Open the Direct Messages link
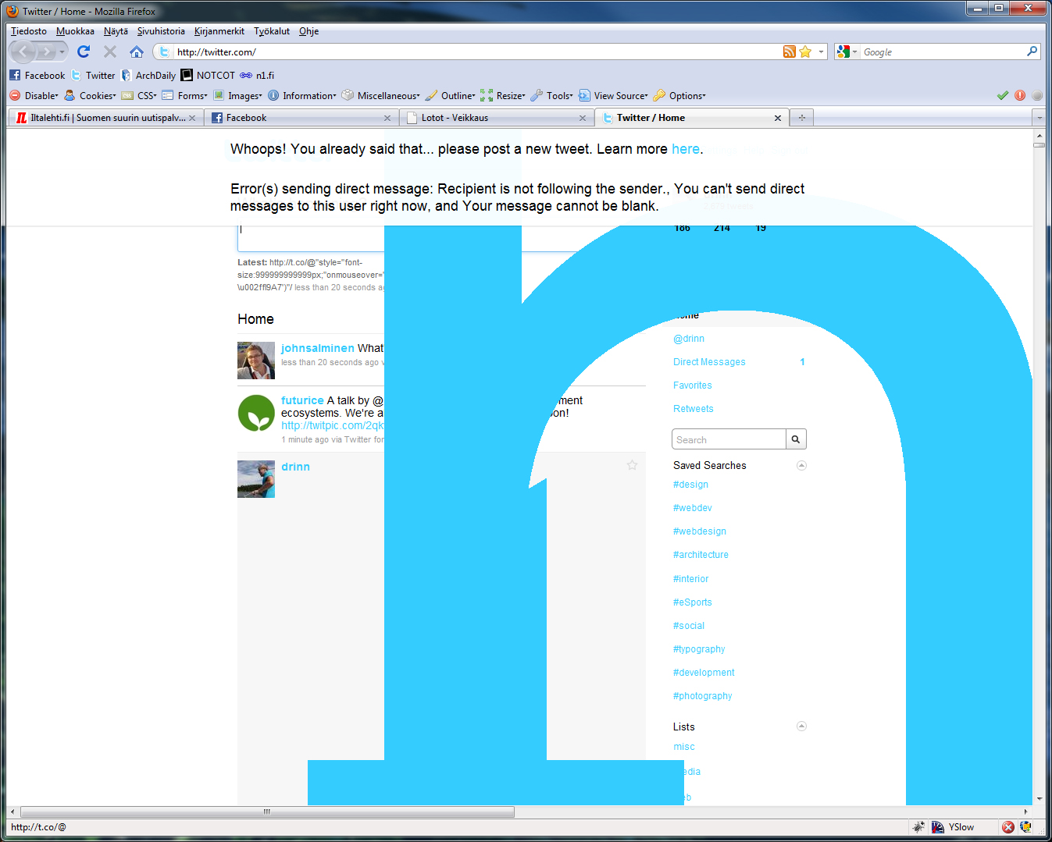Screen dimensions: 1052x842 click(x=709, y=362)
